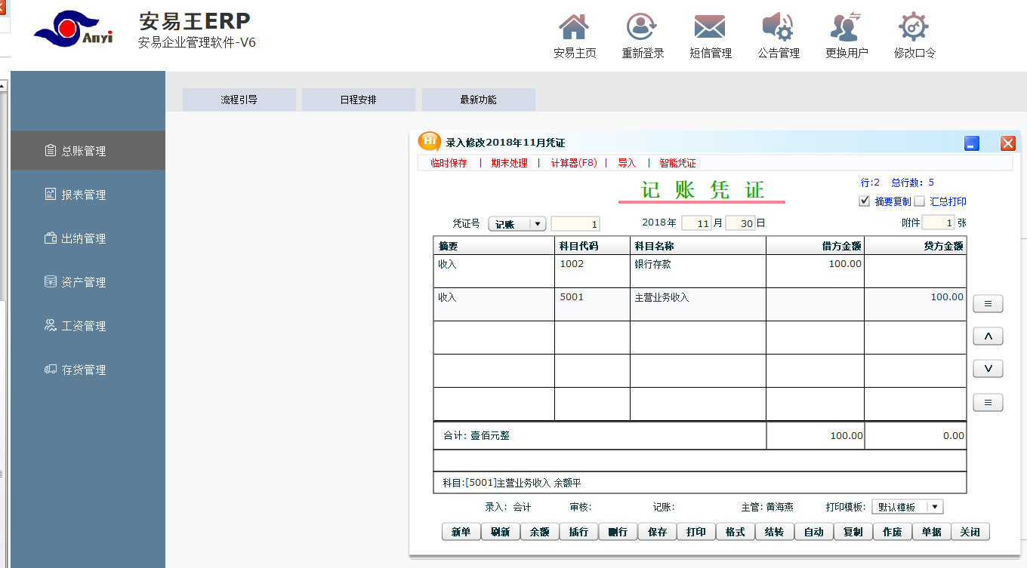
Task: Open 存货管理 in the sidebar
Action: click(x=88, y=370)
